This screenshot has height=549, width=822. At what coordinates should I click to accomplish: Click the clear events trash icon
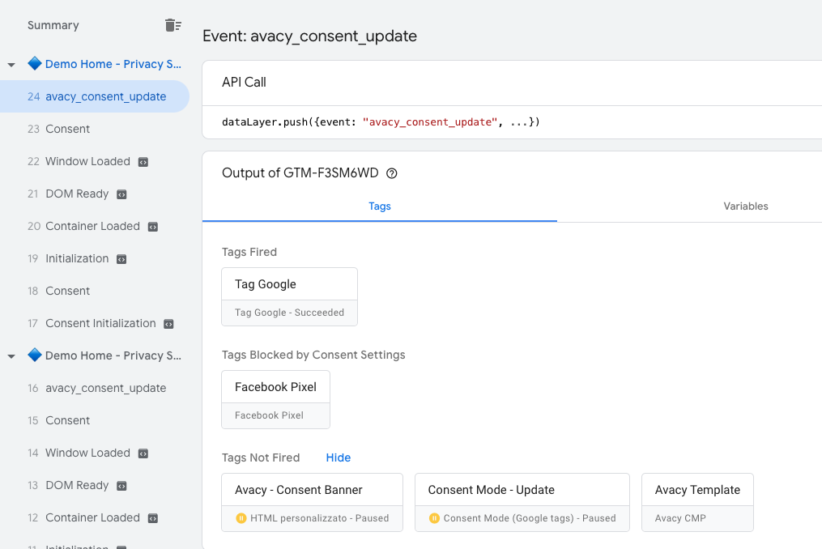[x=173, y=25]
